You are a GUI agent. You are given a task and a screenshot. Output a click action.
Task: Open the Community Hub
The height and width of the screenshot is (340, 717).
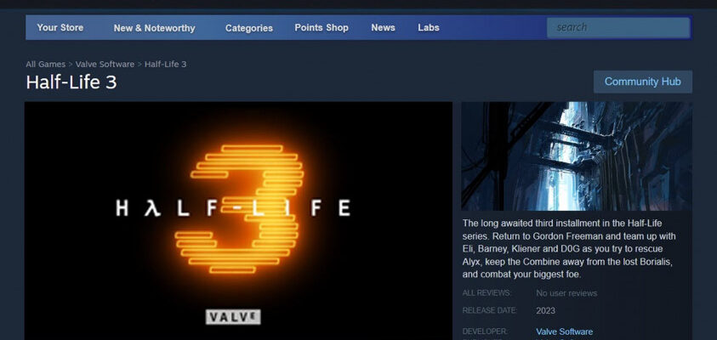coord(642,82)
